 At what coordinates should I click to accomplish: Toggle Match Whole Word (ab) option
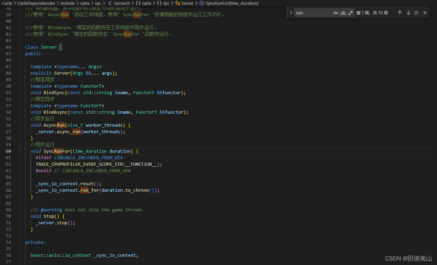click(343, 13)
